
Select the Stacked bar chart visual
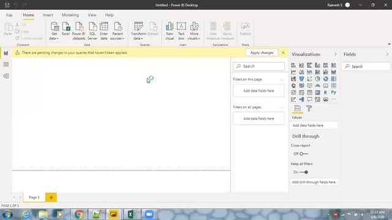pyautogui.click(x=293, y=65)
